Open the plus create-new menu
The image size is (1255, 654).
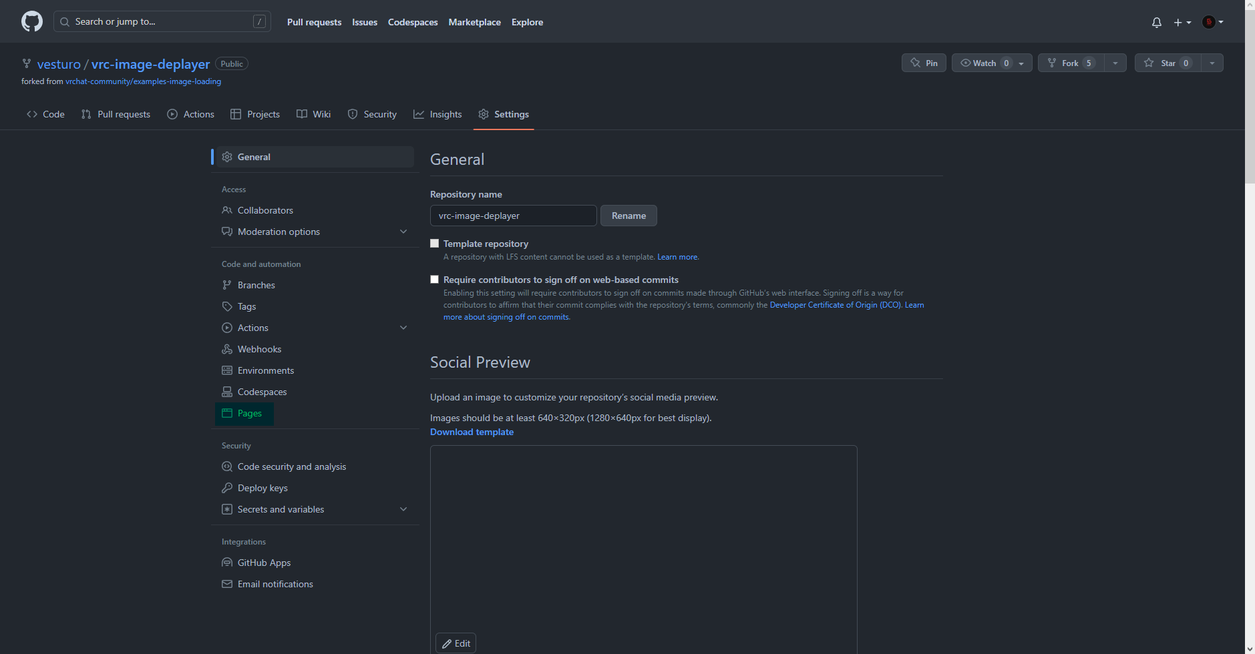coord(1182,22)
